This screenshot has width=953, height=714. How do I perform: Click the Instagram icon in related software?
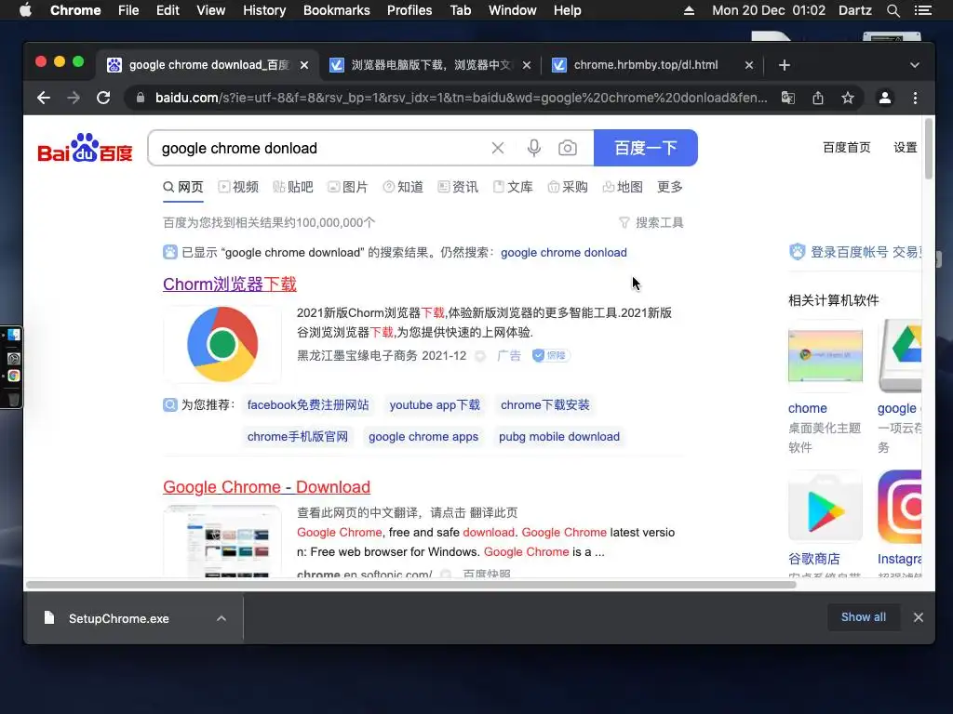(901, 507)
